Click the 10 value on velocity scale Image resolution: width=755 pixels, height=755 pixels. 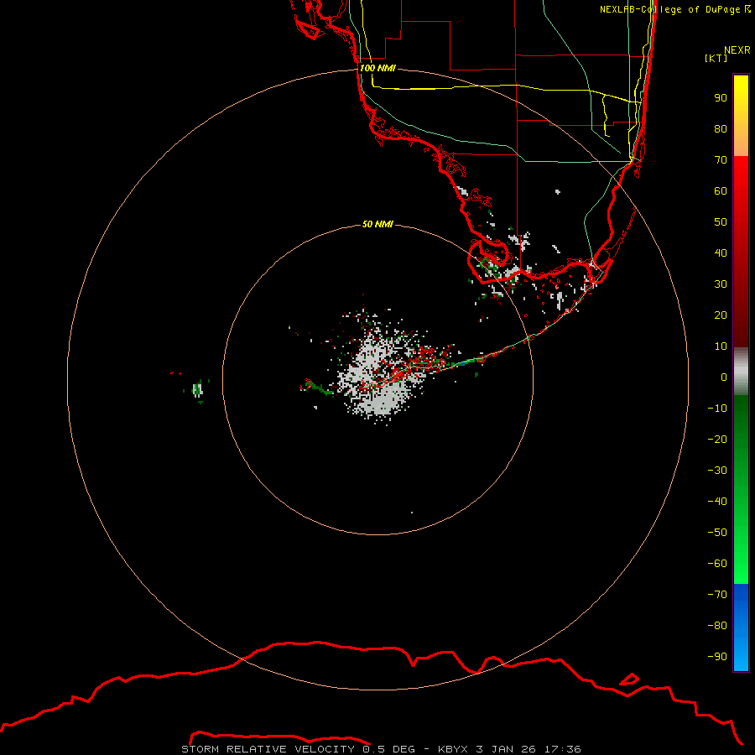721,346
